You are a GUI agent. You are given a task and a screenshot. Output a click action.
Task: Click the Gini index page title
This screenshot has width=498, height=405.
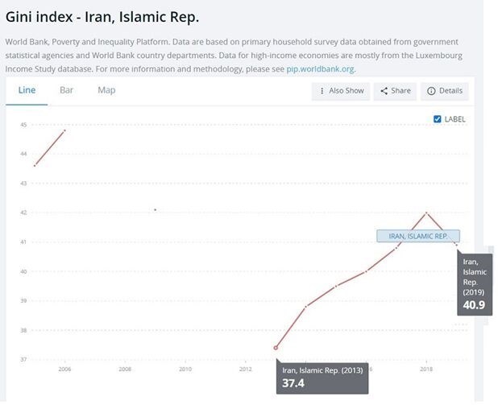[x=102, y=17]
